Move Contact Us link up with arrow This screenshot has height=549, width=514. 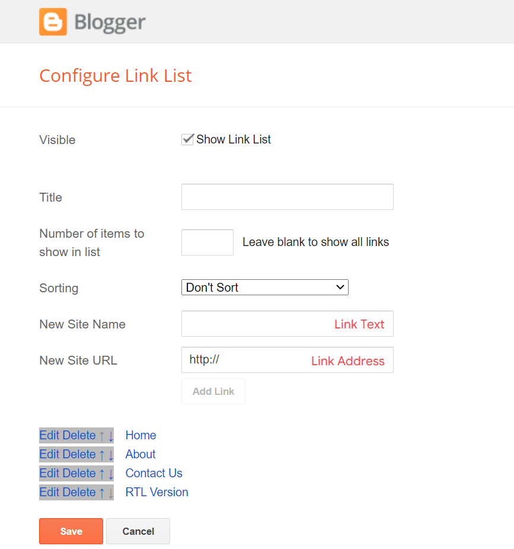(x=102, y=474)
